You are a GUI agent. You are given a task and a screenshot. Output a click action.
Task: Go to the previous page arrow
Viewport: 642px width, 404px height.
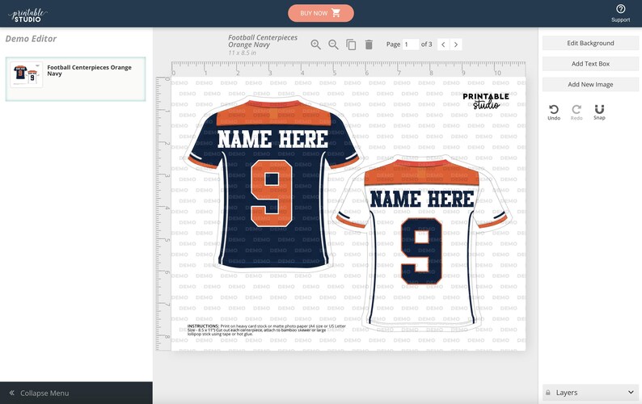coord(443,44)
